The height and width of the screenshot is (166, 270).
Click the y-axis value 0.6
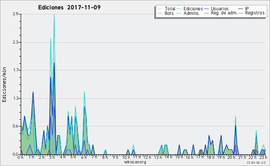15,127
